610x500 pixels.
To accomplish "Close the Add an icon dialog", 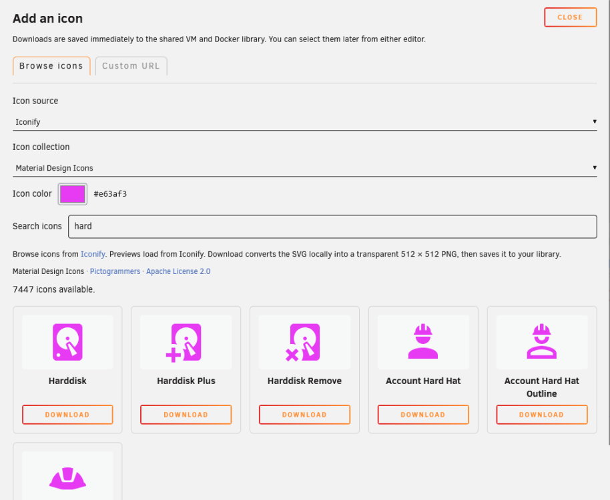I will (x=570, y=17).
